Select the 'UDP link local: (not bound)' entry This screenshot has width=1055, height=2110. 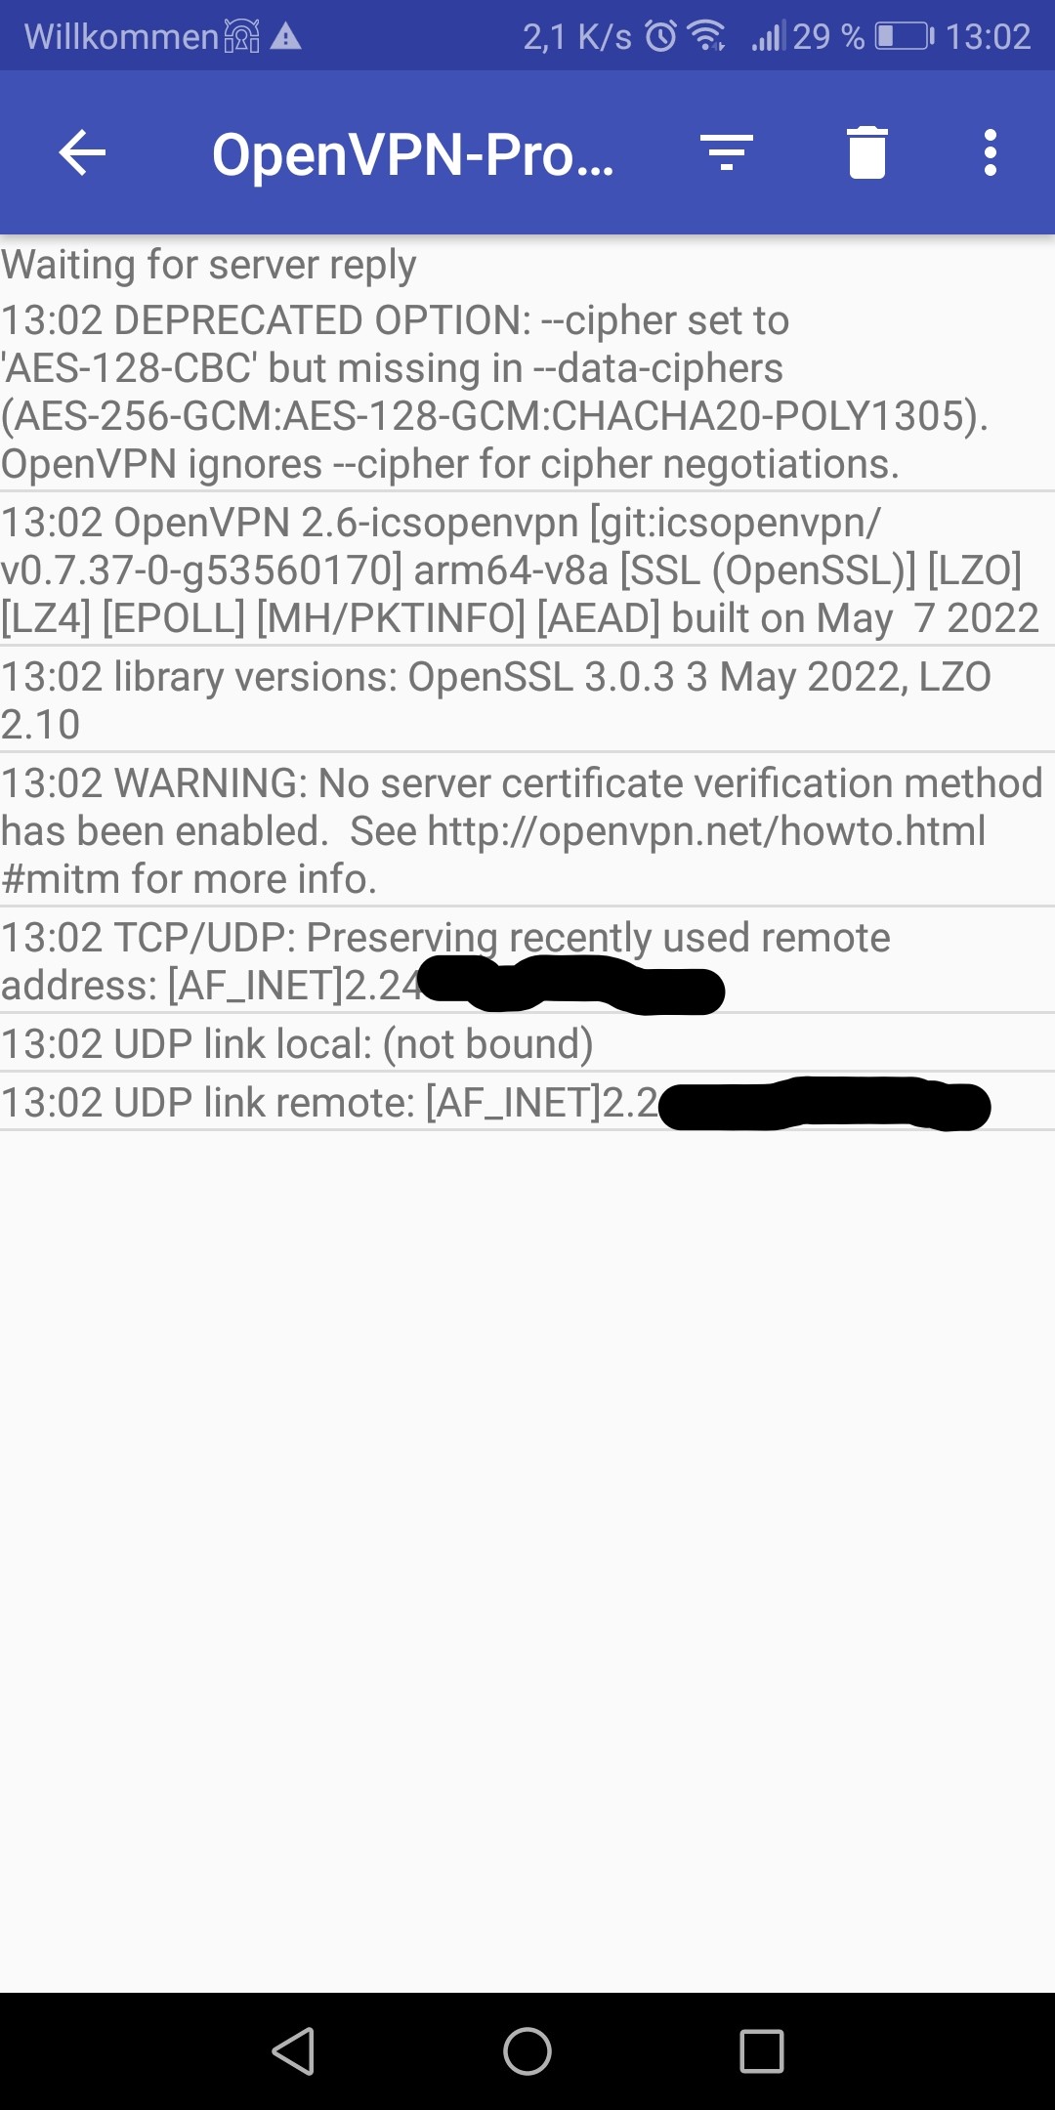click(527, 1042)
